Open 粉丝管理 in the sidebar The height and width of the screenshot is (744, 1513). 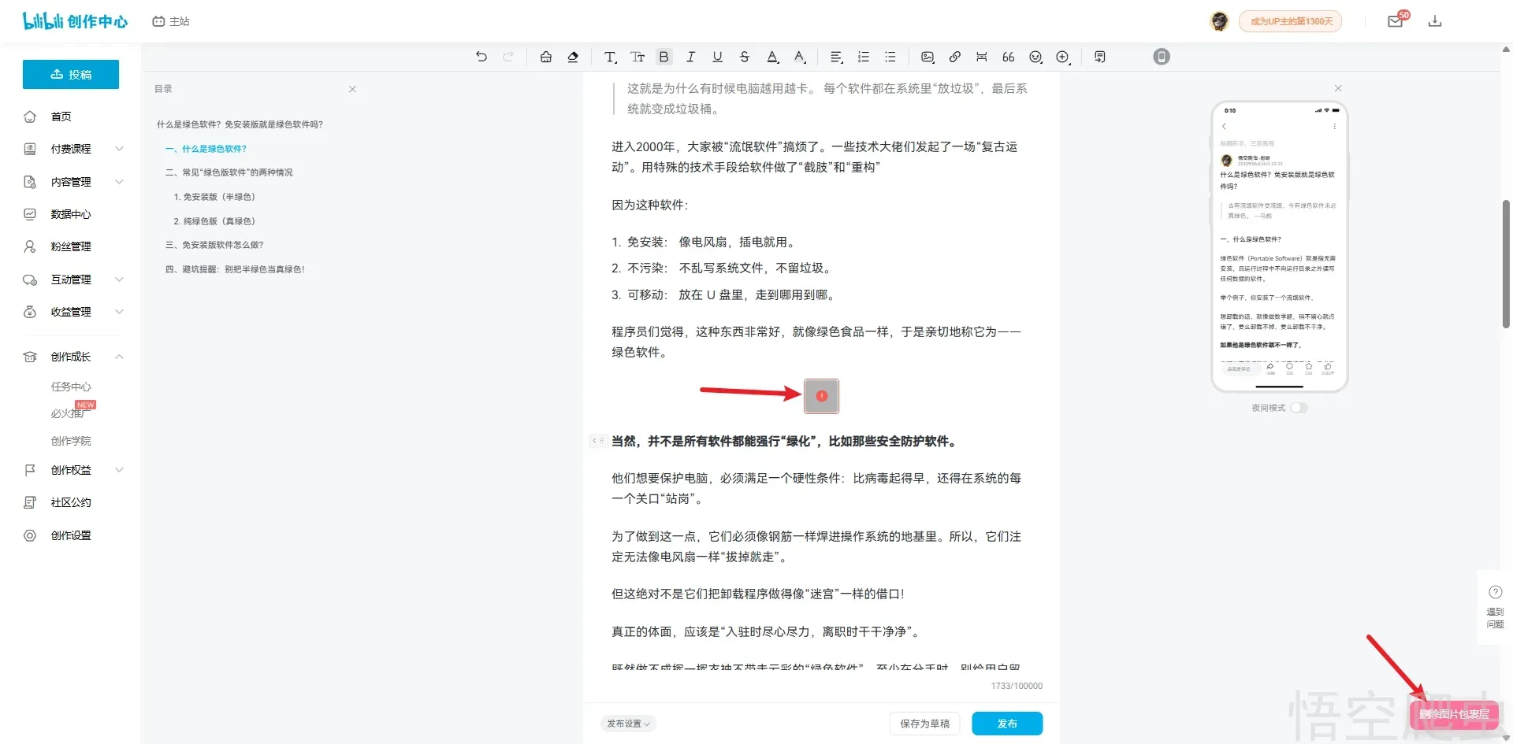71,246
